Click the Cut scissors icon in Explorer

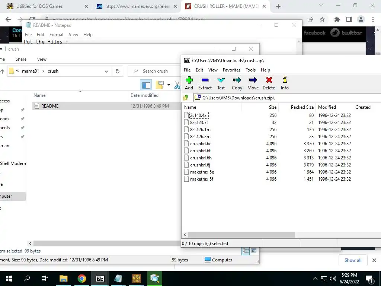pyautogui.click(x=177, y=85)
